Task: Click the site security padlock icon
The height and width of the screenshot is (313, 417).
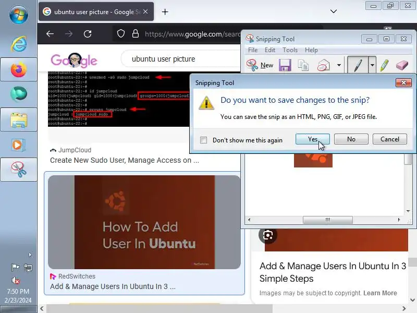Action: point(136,34)
